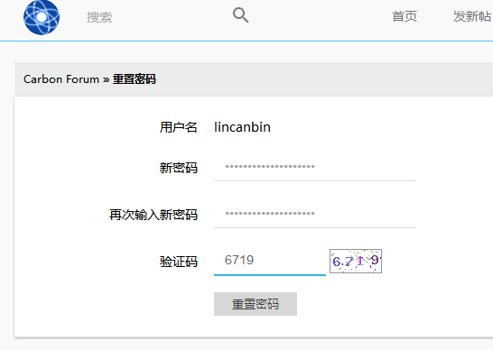Refresh the captcha image showing 6719
This screenshot has width=493, height=350.
click(x=356, y=261)
